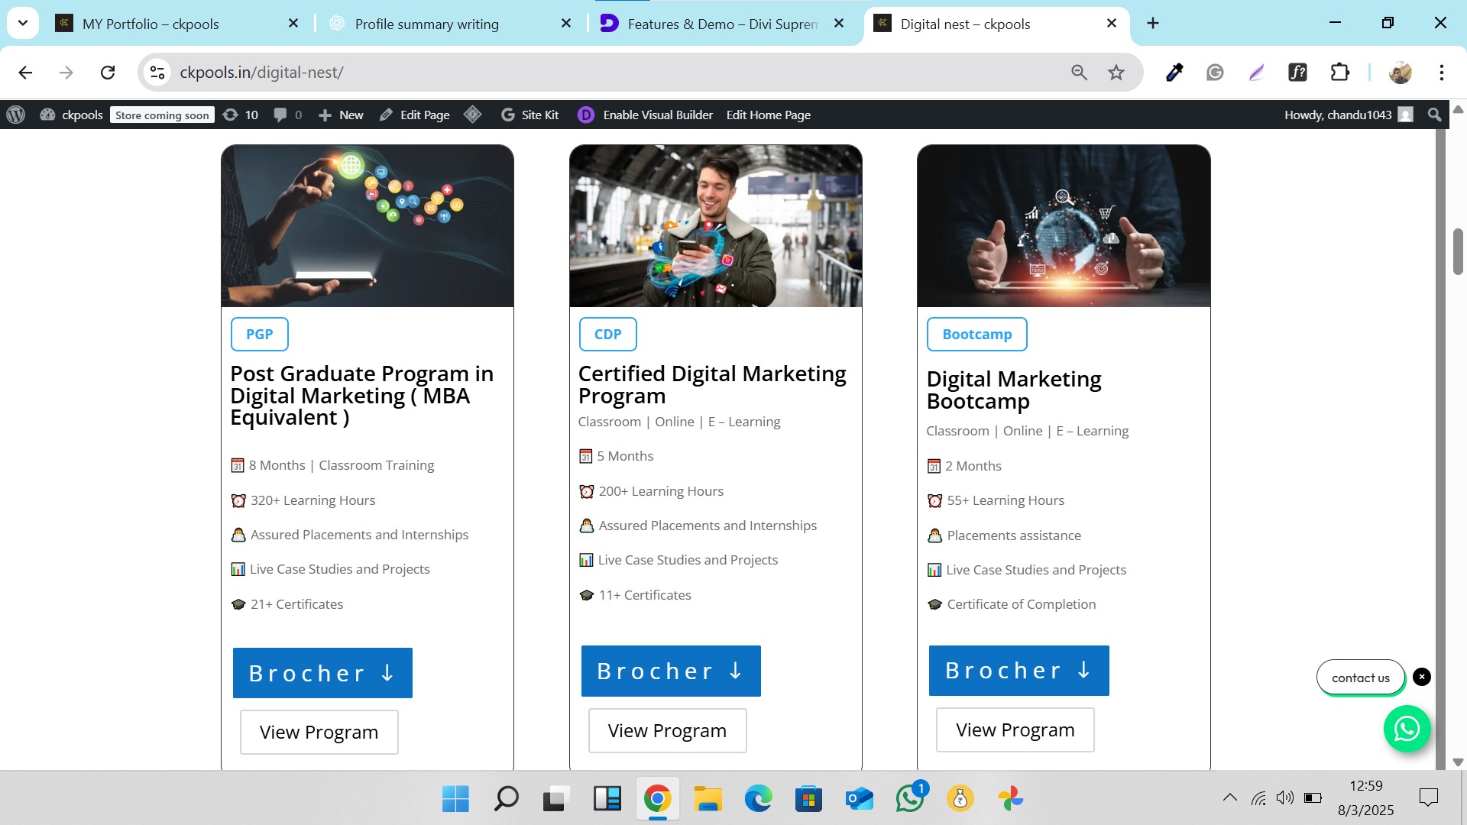The image size is (1467, 825).
Task: Expand the Chrome tab search dropdown
Action: click(x=23, y=23)
